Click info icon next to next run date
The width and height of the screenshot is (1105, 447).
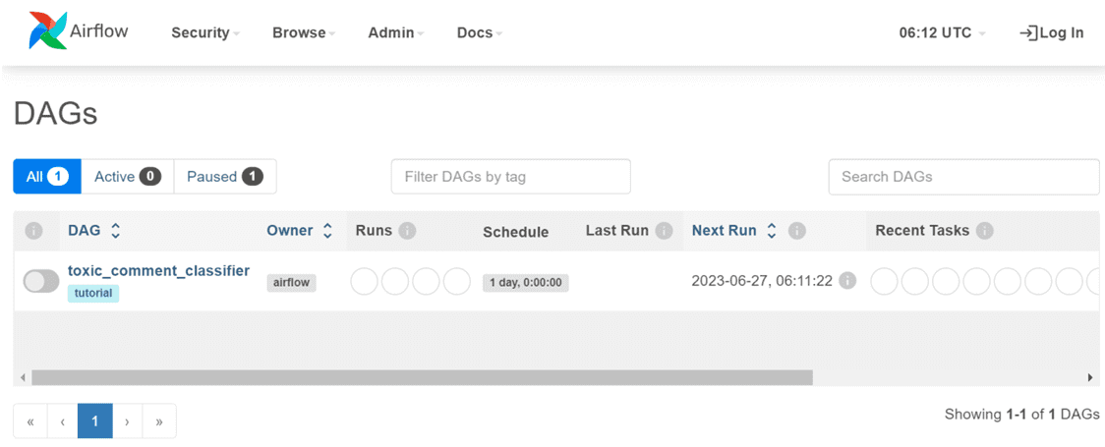[846, 281]
